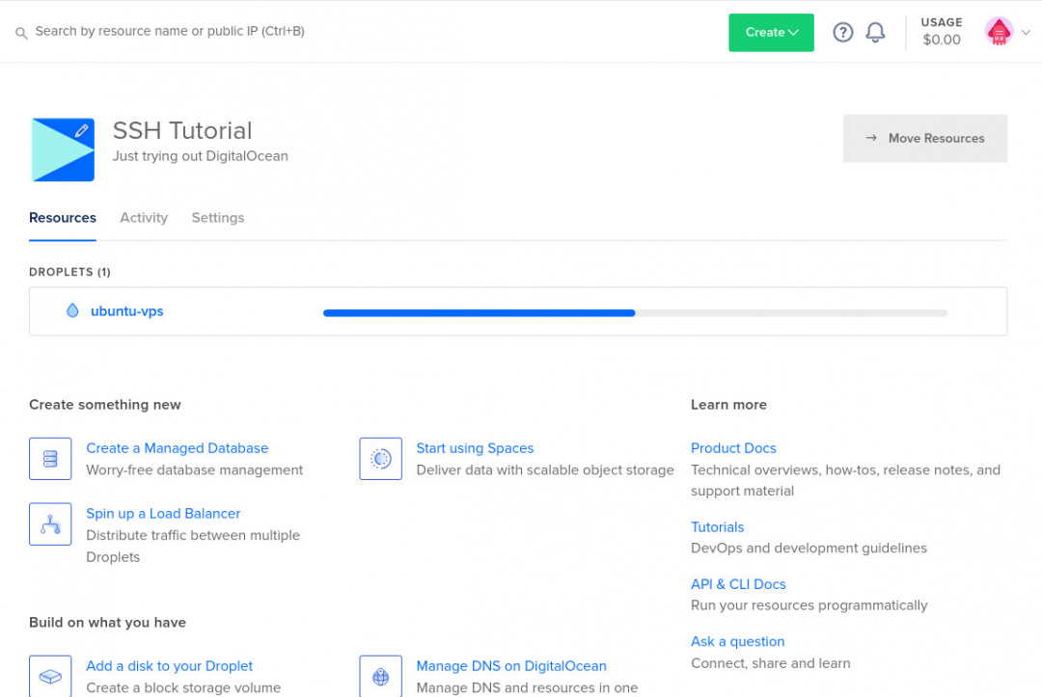Viewport: 1042px width, 697px height.
Task: Click the user avatar icon
Action: point(999,31)
